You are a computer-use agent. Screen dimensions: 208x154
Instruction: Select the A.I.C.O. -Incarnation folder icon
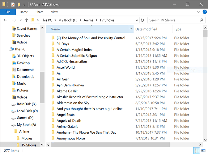tap(53, 61)
